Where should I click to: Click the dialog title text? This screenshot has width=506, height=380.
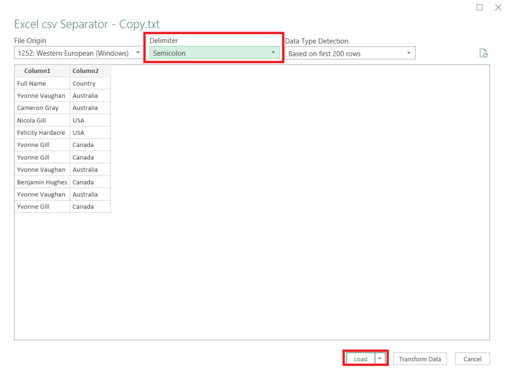[87, 24]
